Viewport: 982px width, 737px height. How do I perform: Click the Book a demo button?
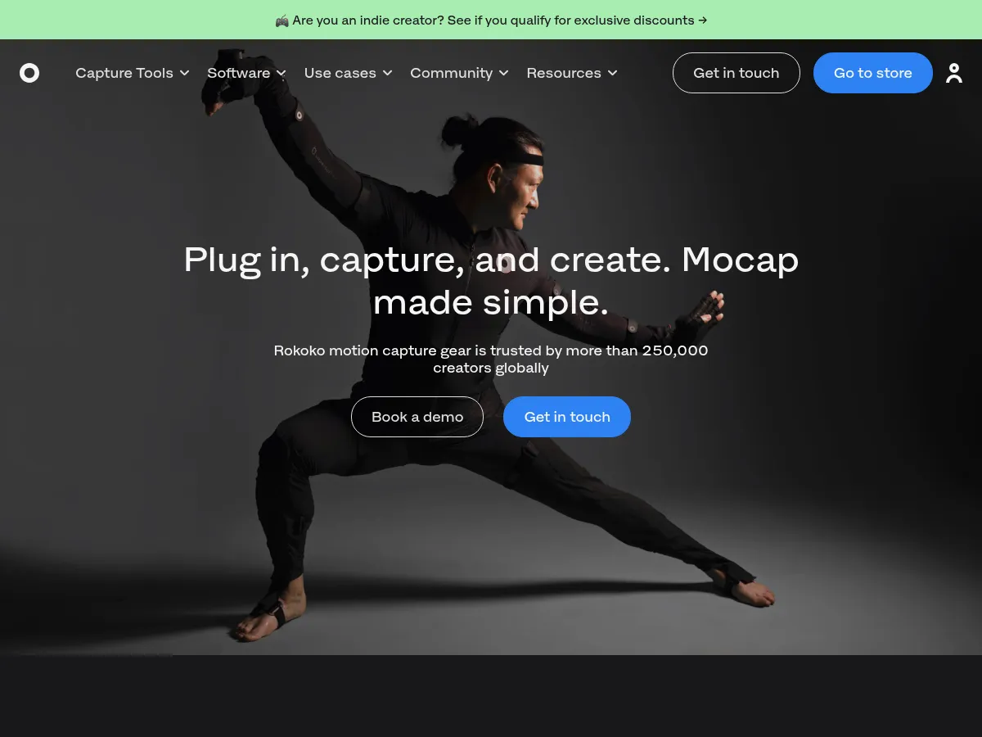coord(417,417)
